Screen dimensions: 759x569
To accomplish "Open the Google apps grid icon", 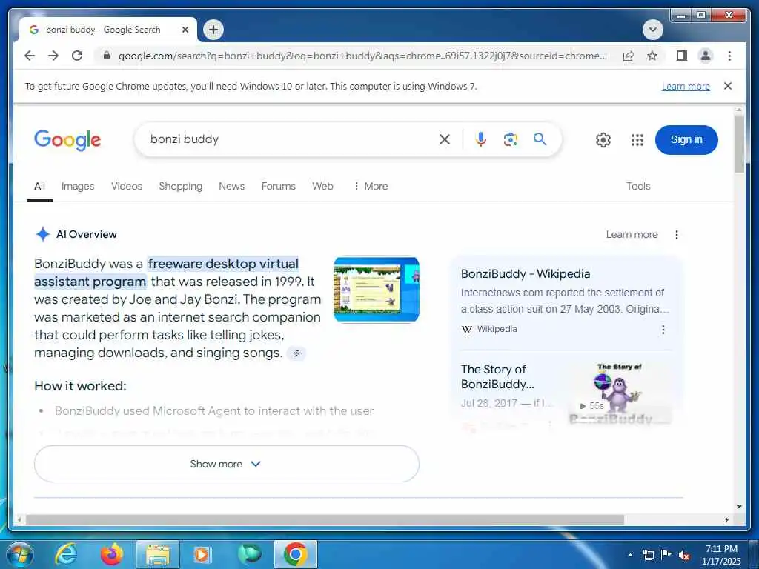I will point(637,140).
